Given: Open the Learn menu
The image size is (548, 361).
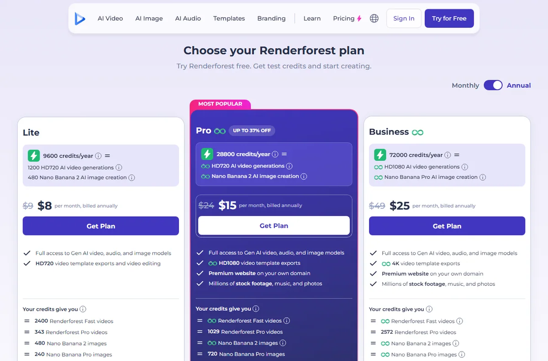Looking at the screenshot, I should click(x=312, y=18).
